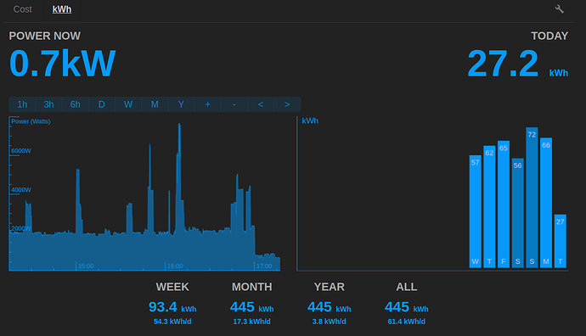
Task: Show the Day view with D button
Action: [x=102, y=104]
